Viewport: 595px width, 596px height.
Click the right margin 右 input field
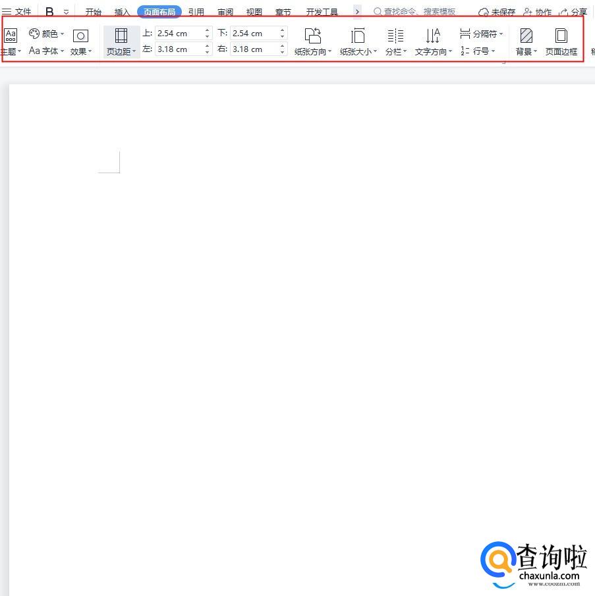click(x=255, y=49)
